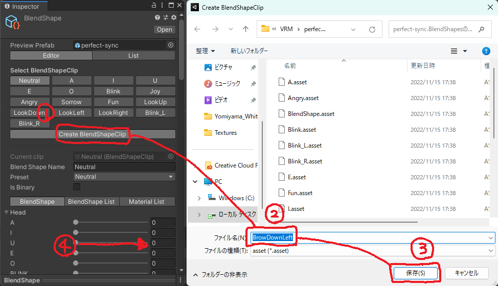Open the BlendShape help reference icon

(x=157, y=18)
